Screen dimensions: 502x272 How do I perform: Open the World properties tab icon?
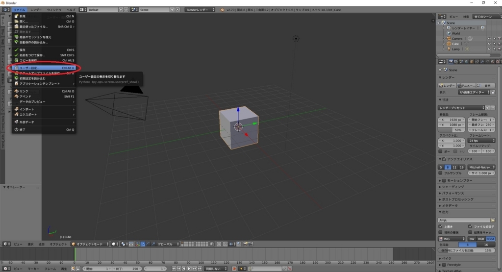click(x=467, y=62)
